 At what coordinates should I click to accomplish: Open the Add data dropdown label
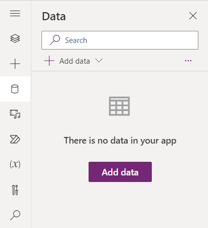(x=74, y=61)
